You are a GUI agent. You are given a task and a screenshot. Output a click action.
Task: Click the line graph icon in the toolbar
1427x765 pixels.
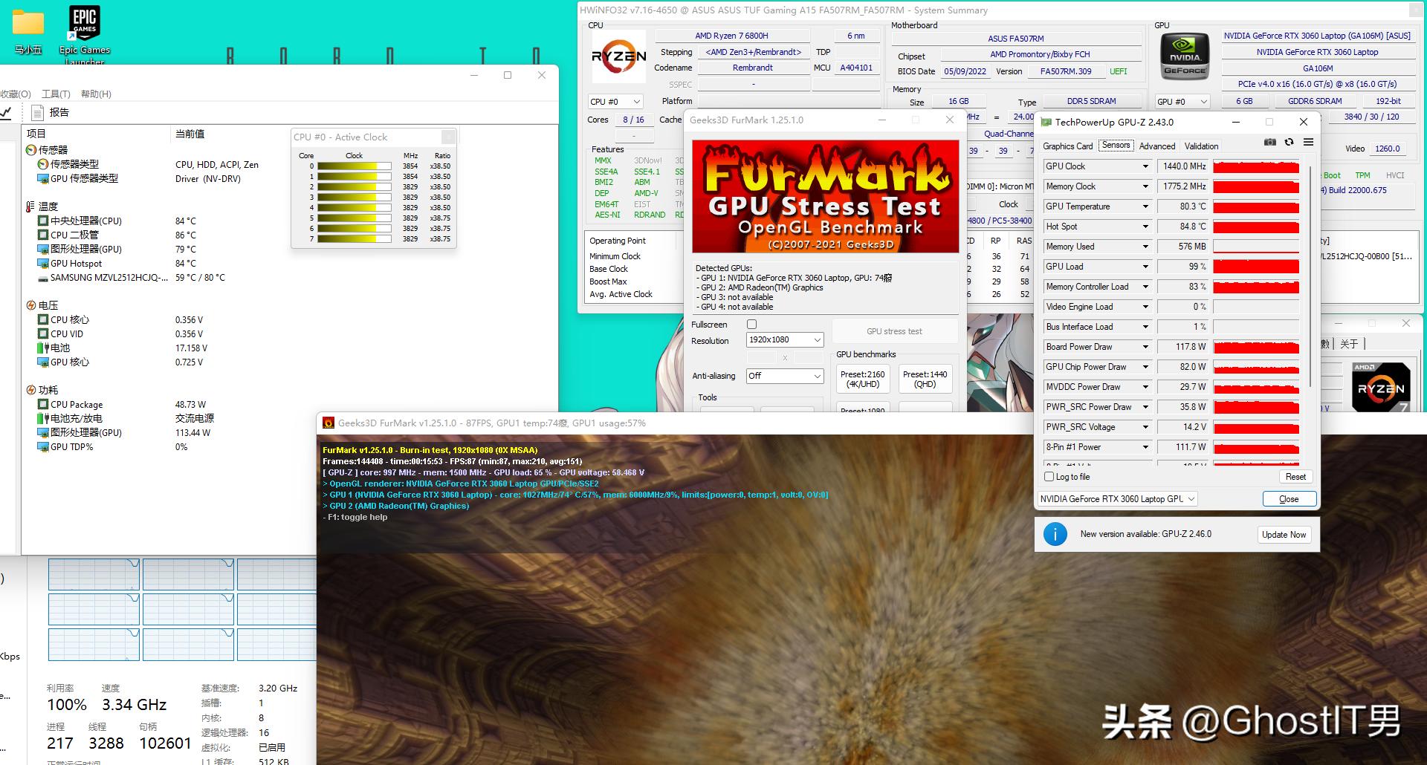[x=6, y=113]
